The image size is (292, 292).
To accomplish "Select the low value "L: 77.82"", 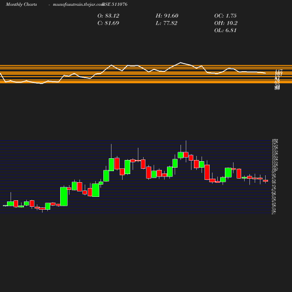I will point(166,23).
